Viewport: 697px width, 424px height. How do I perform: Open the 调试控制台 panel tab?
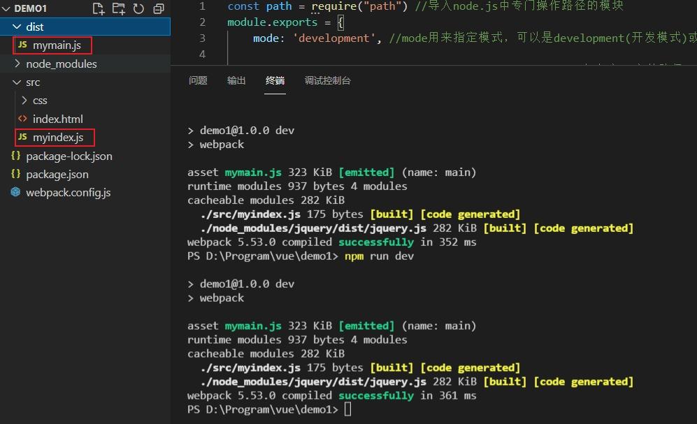(x=328, y=80)
